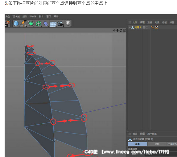Click the polygon object icon in Attribute Manager
Viewport: 177px width, 157px height.
click(130, 139)
